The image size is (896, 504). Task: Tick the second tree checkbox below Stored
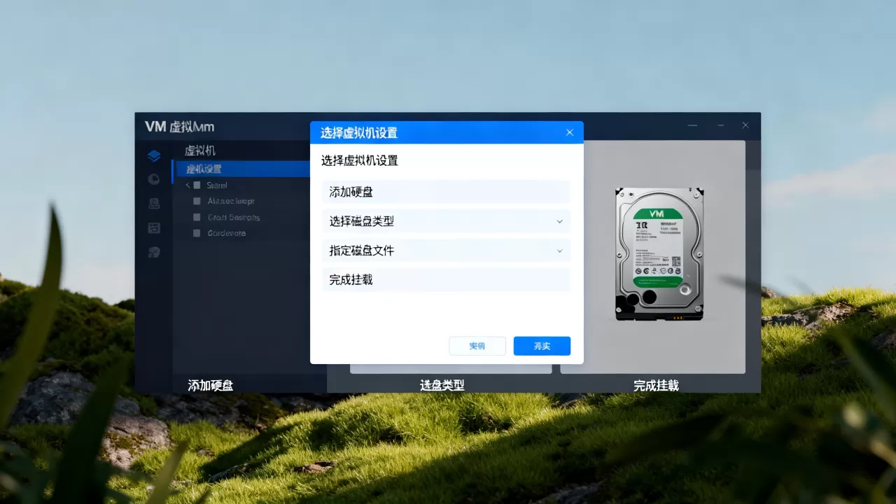(197, 201)
